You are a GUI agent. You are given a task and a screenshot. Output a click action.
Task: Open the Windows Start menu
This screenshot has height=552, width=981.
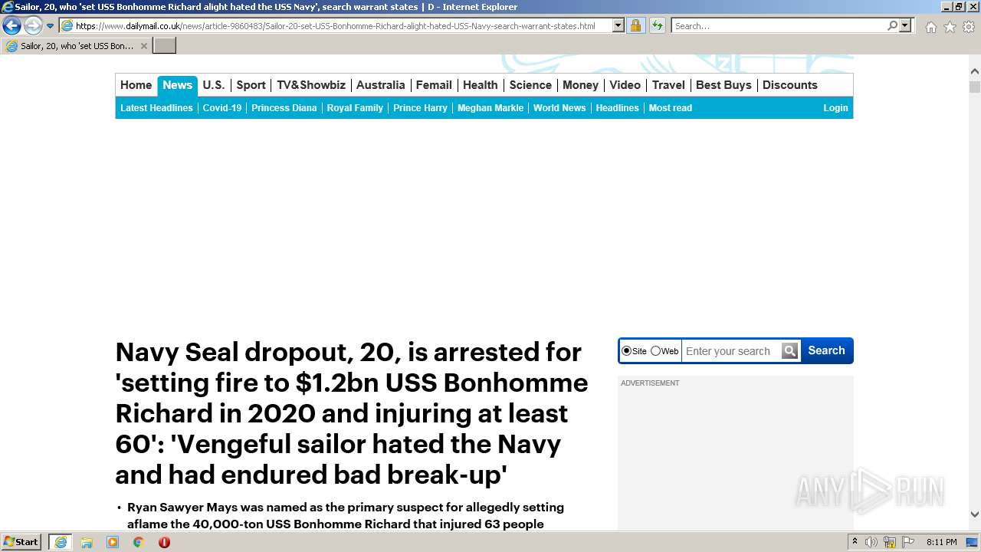[21, 542]
